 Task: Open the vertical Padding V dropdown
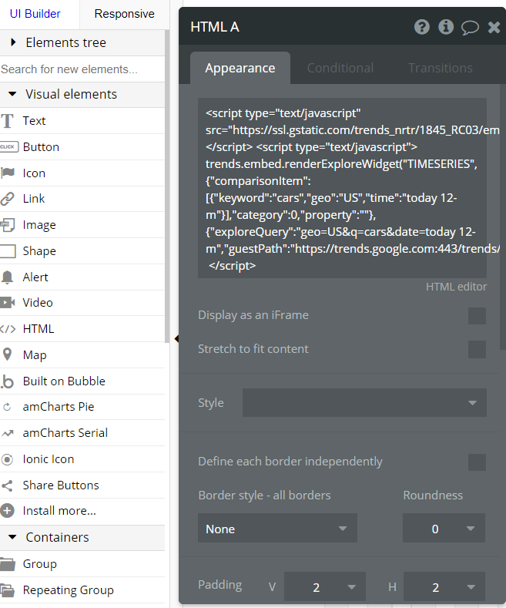pyautogui.click(x=325, y=586)
